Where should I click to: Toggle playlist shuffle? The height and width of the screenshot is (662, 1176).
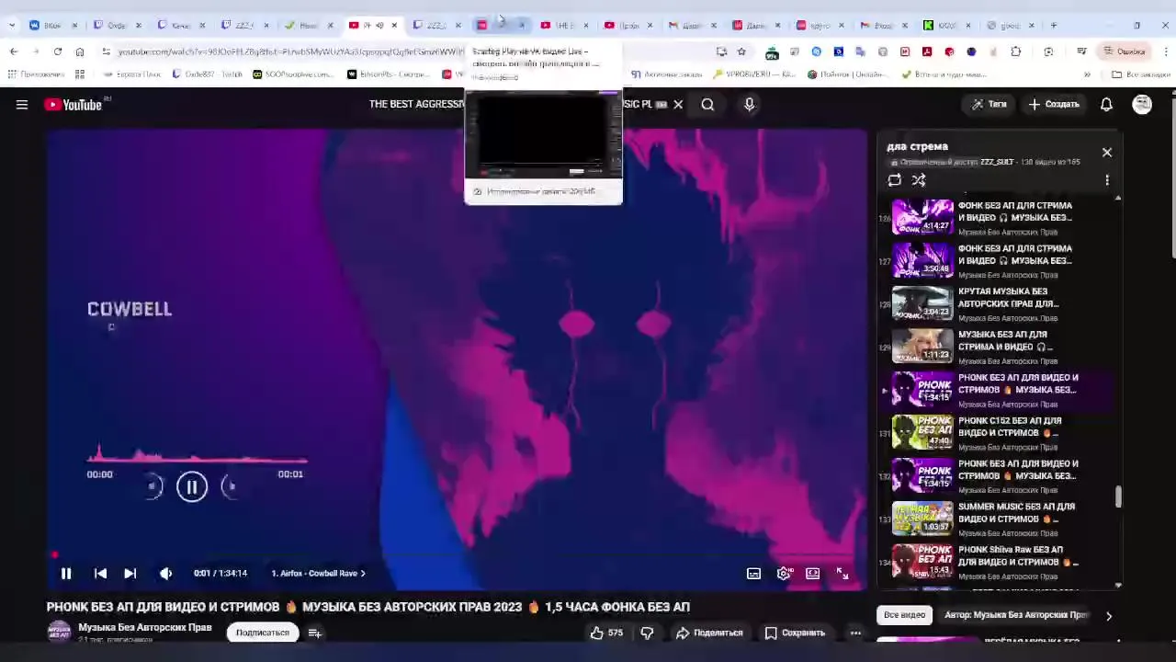pyautogui.click(x=919, y=180)
